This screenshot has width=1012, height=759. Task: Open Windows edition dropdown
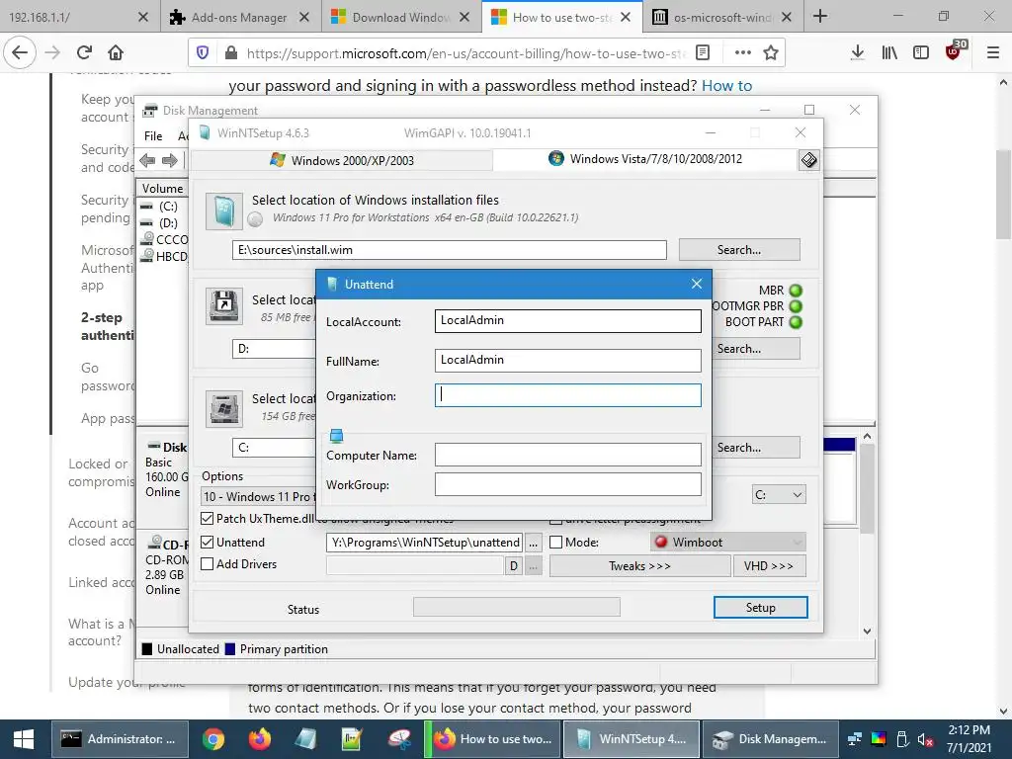(x=258, y=496)
